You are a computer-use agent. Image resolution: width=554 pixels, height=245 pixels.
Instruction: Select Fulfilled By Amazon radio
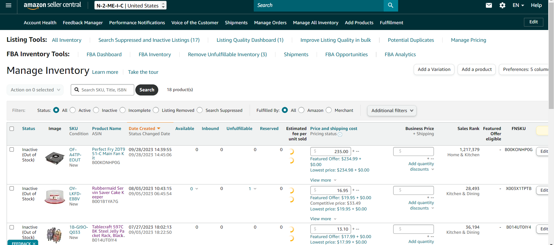(x=301, y=110)
